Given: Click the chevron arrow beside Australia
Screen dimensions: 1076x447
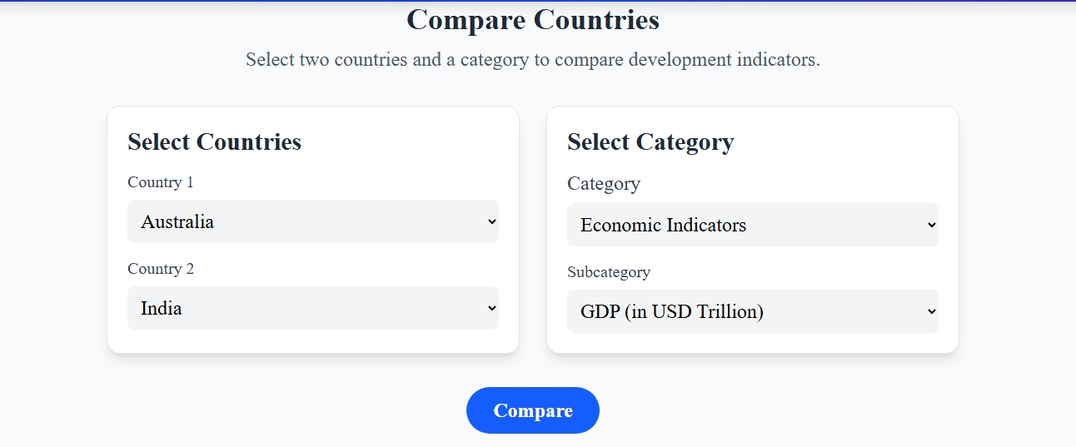Looking at the screenshot, I should pyautogui.click(x=491, y=221).
